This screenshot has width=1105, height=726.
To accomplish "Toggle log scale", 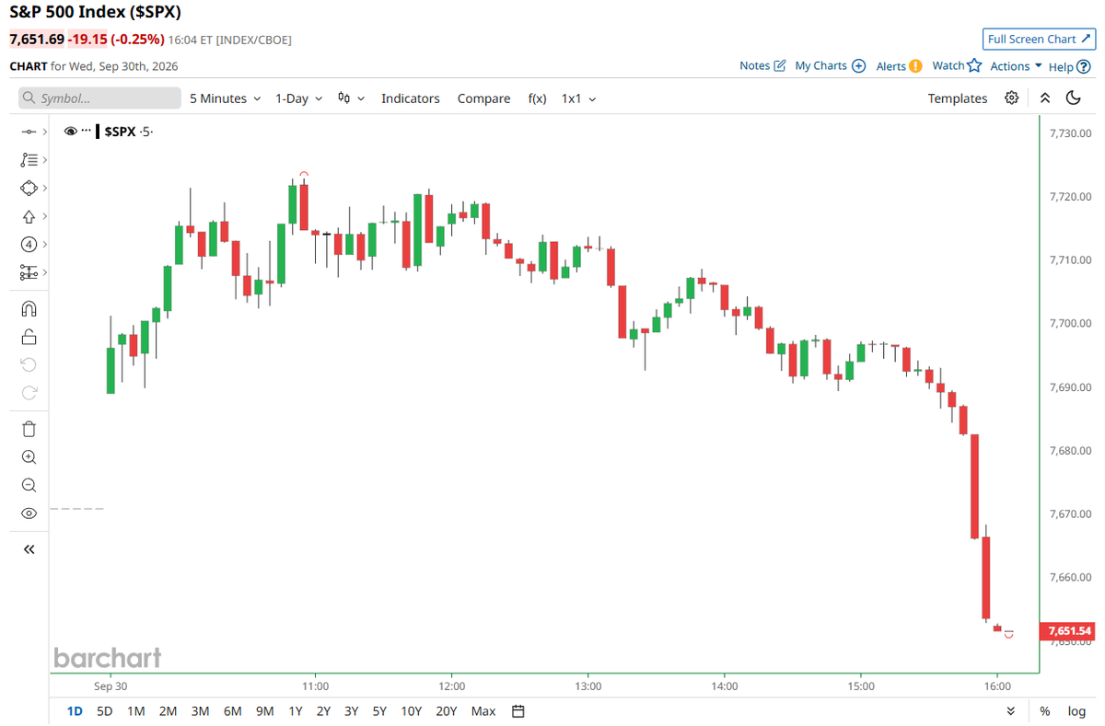I will [x=1076, y=711].
